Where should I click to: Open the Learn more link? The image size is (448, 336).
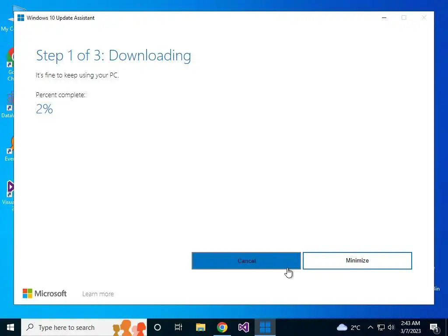[98, 294]
